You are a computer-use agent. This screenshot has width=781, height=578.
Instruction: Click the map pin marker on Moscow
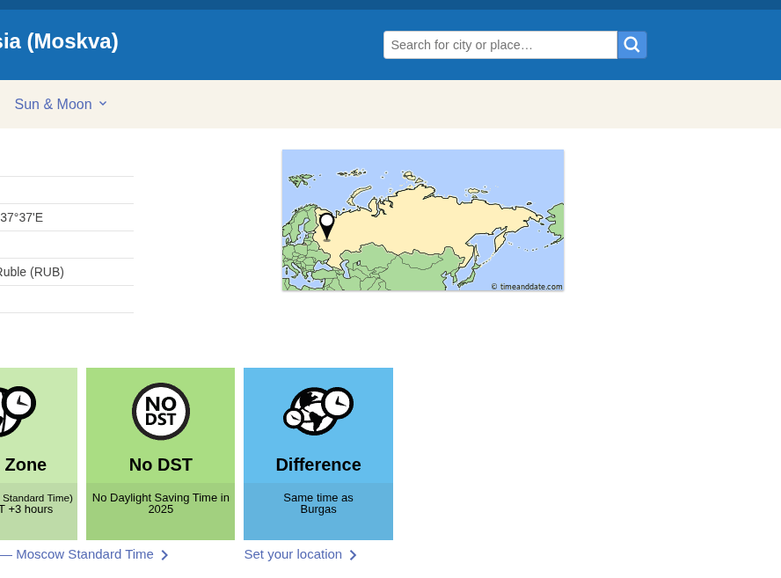pyautogui.click(x=327, y=227)
